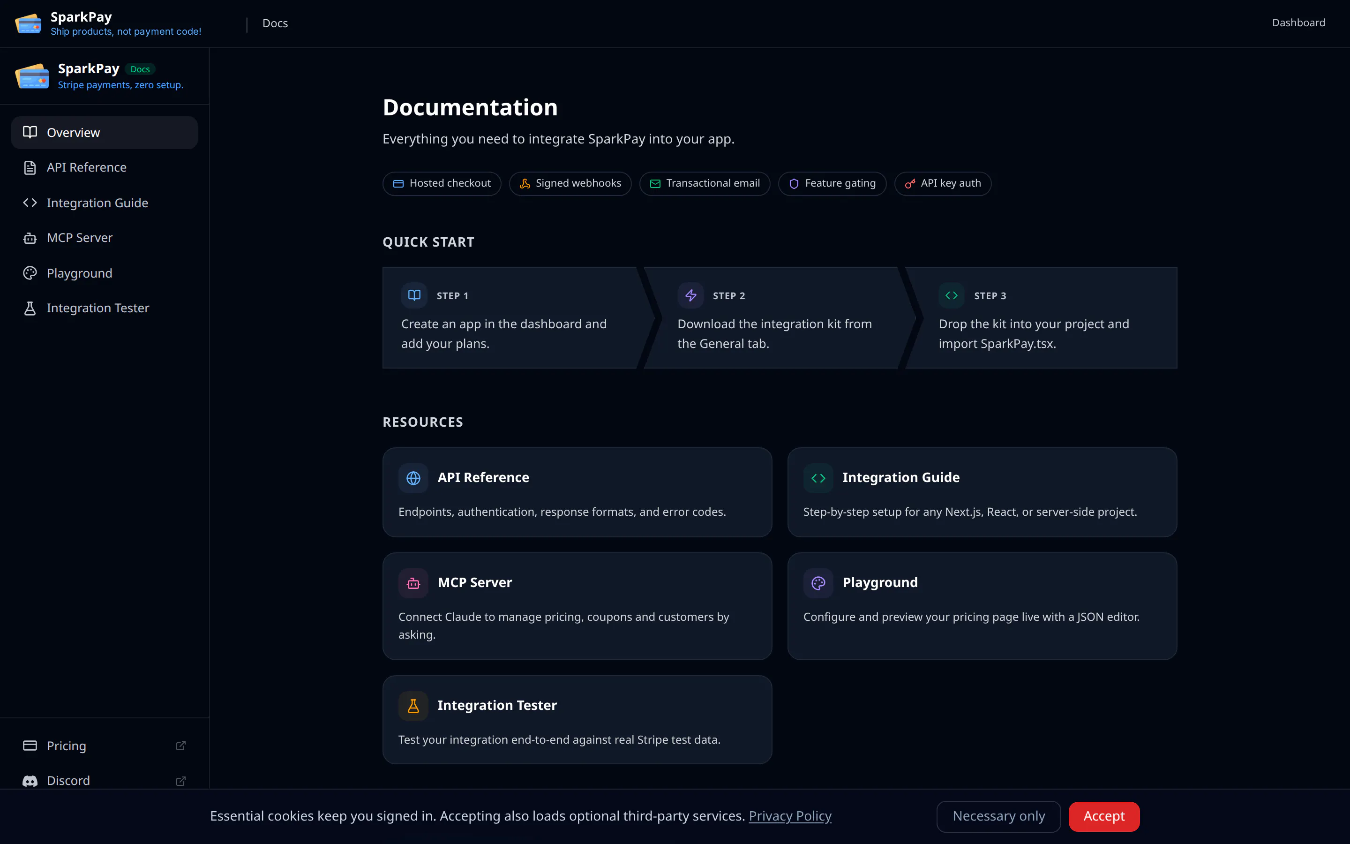
Task: Click the key icon in API key auth chip
Action: 910,184
